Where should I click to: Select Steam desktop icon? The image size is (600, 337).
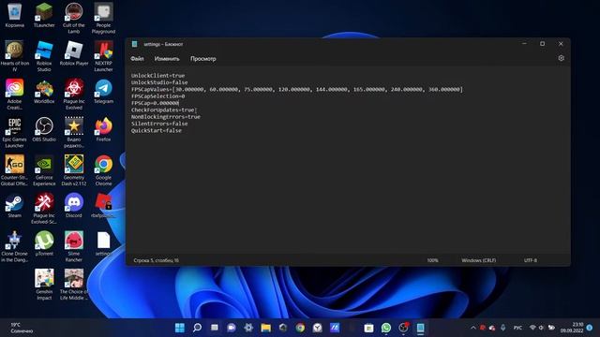pos(15,206)
